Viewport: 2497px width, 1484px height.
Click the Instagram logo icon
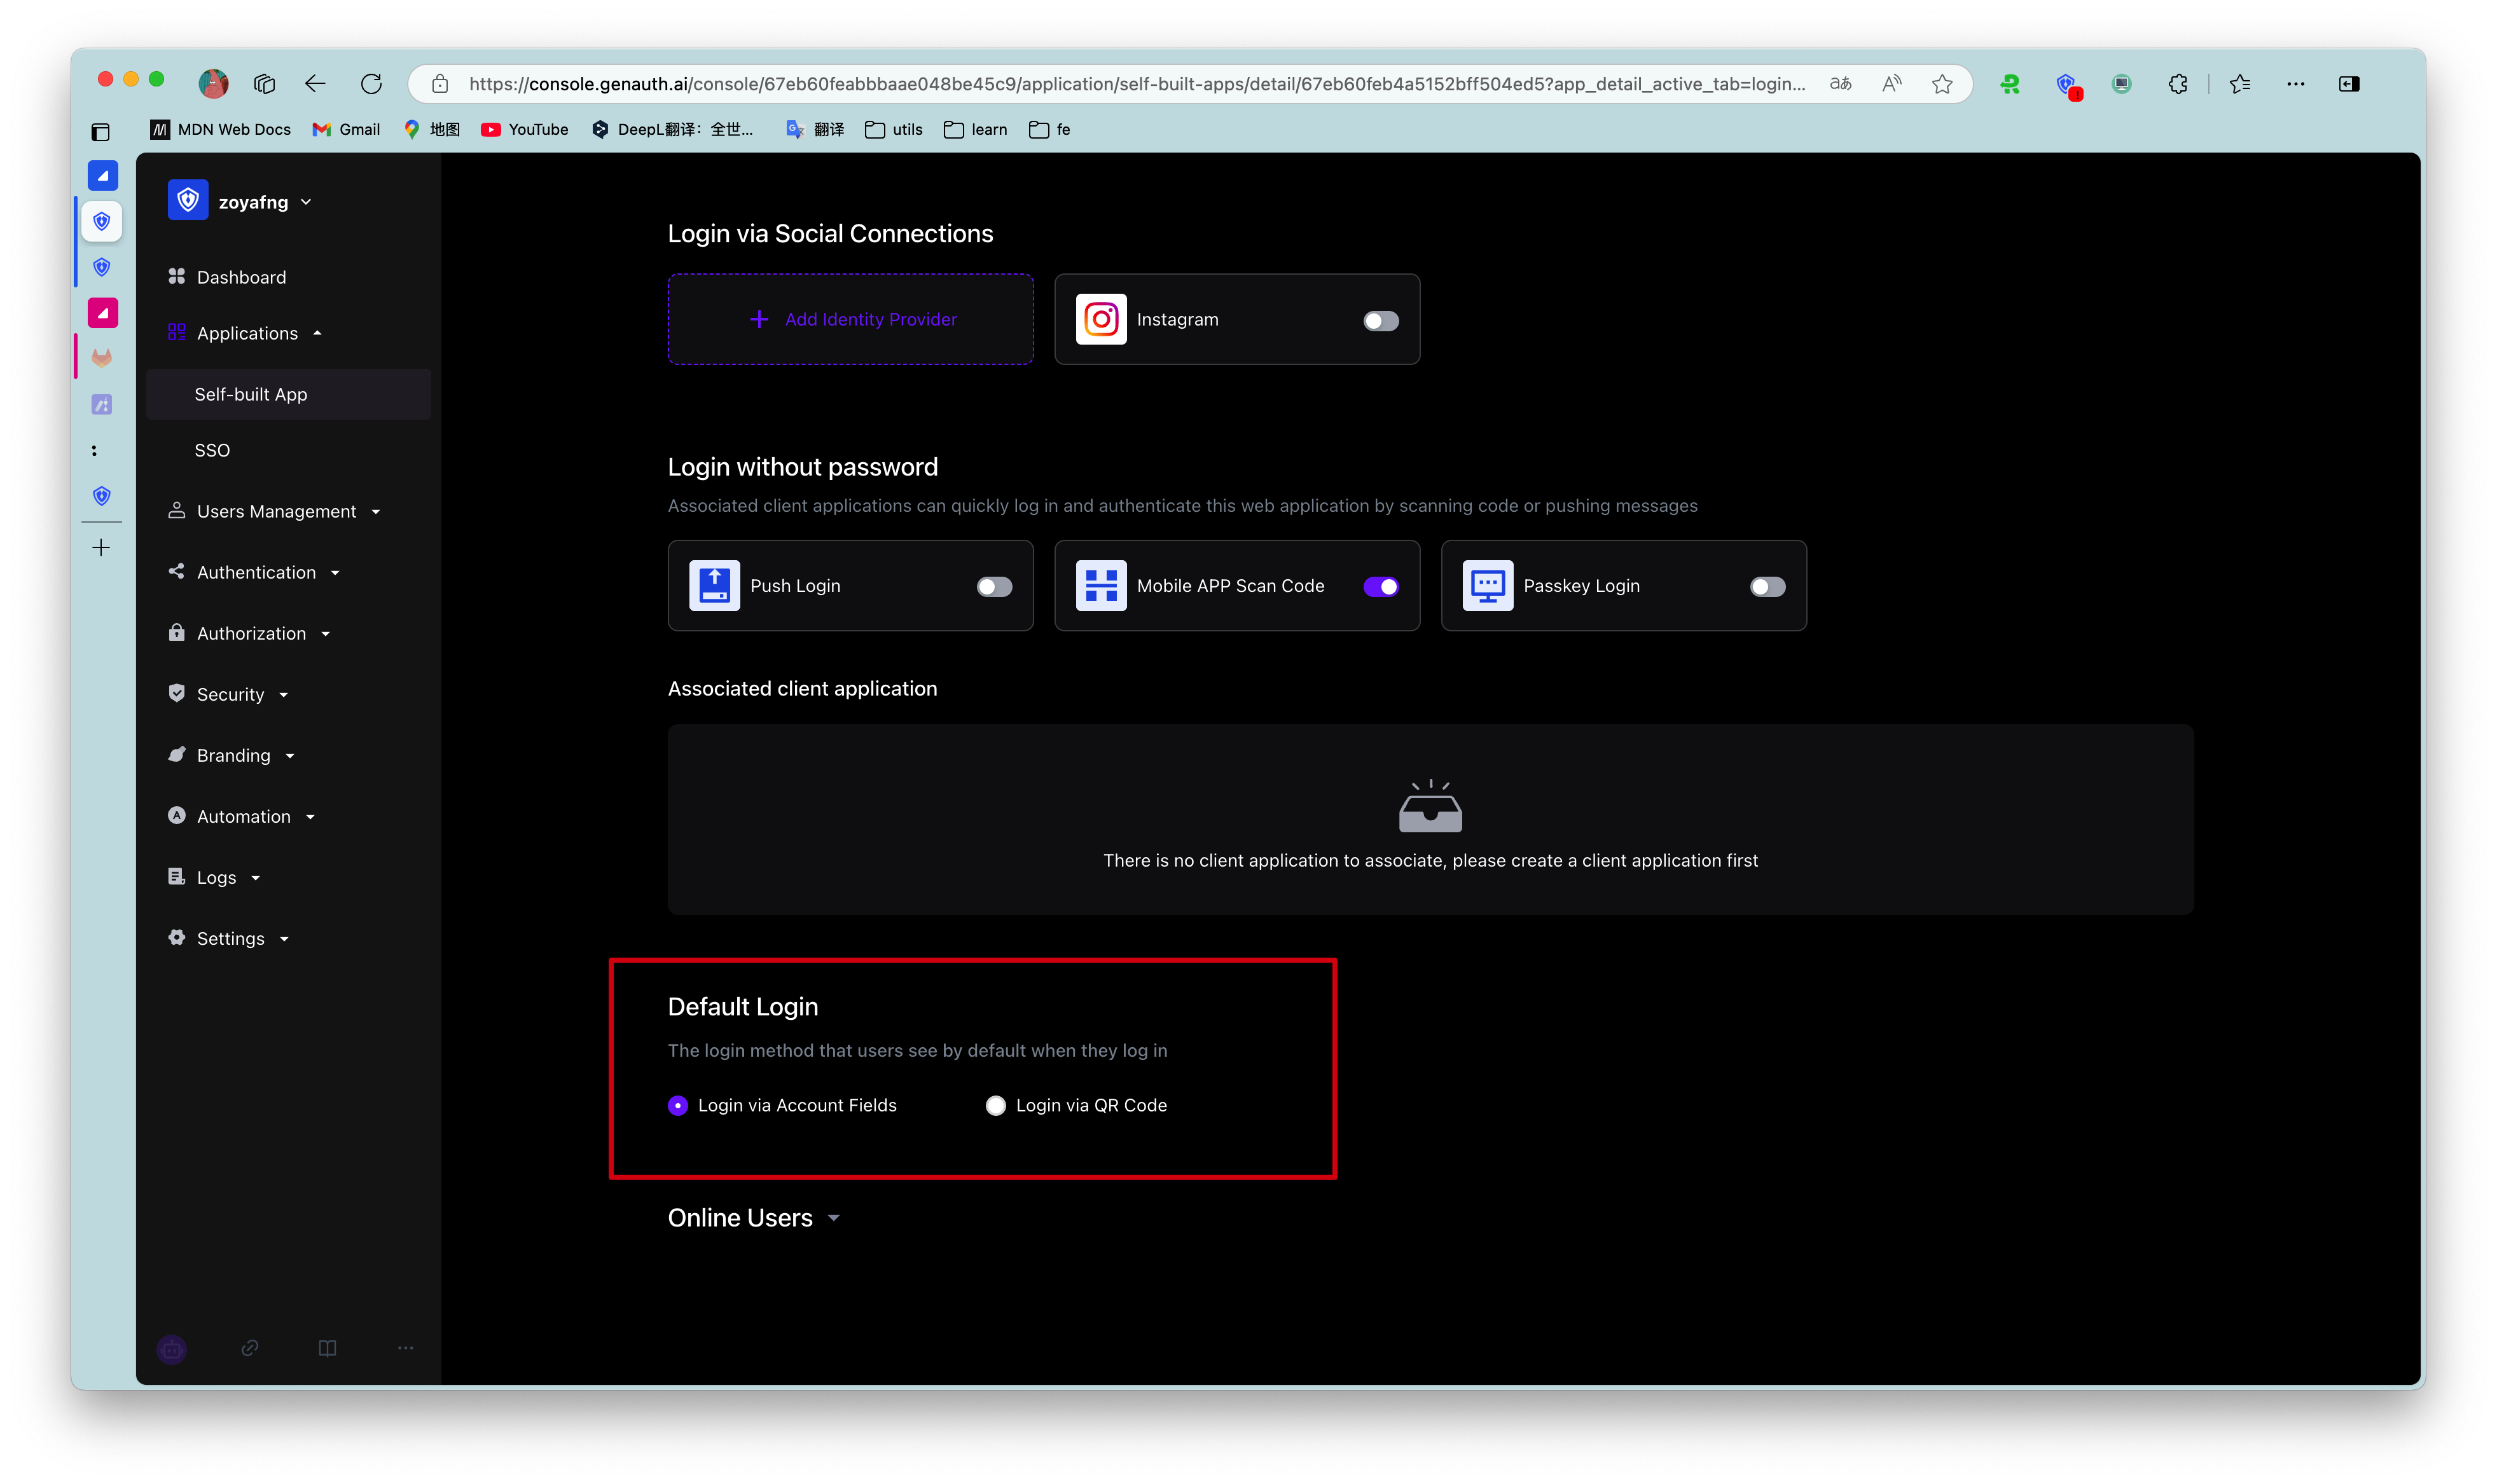click(x=1100, y=319)
